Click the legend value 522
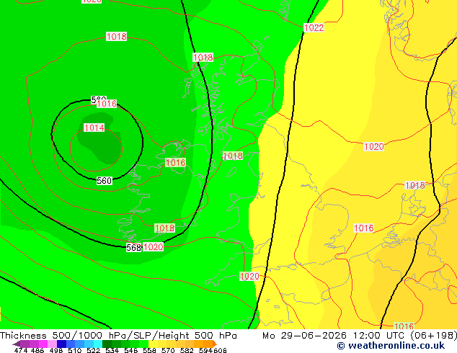 click(93, 350)
